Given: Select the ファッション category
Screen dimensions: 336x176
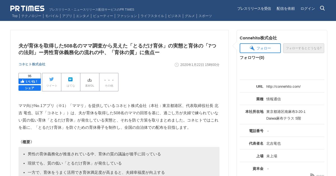Looking at the screenshot, I should [127, 16].
